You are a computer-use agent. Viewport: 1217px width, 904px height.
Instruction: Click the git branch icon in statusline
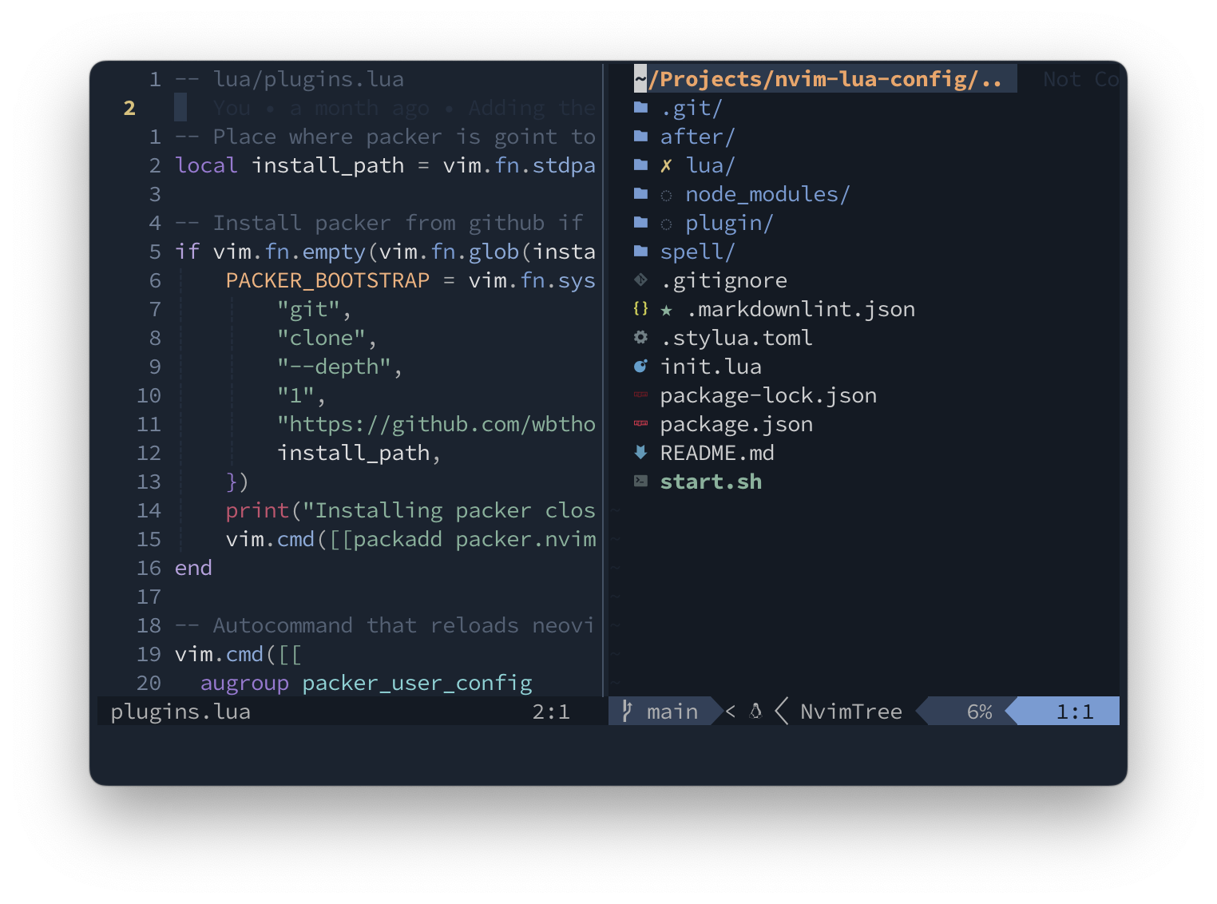point(628,711)
